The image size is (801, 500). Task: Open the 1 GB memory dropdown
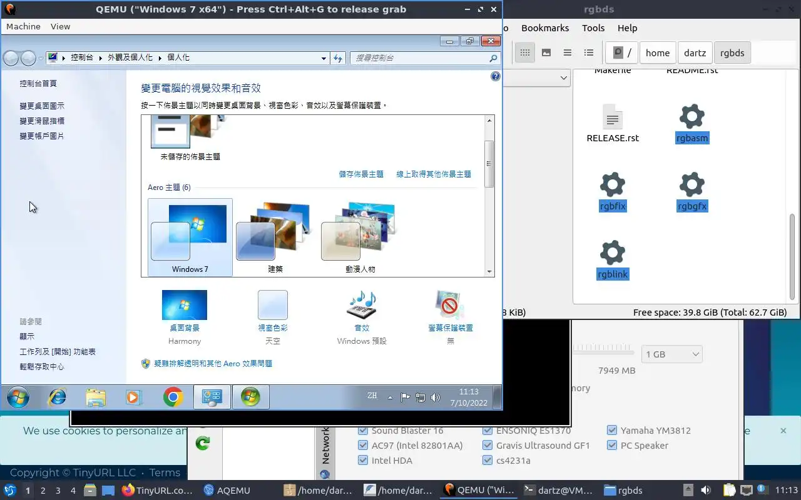[671, 354]
